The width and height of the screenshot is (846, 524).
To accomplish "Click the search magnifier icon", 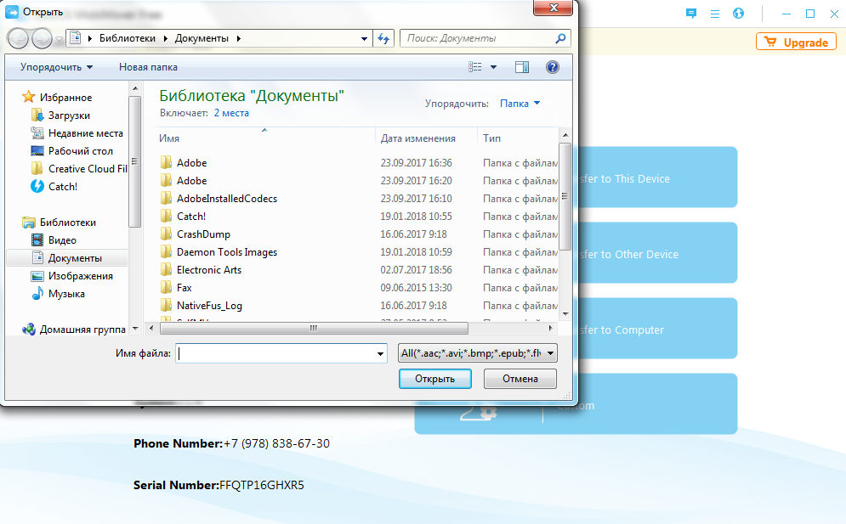I will (x=561, y=38).
